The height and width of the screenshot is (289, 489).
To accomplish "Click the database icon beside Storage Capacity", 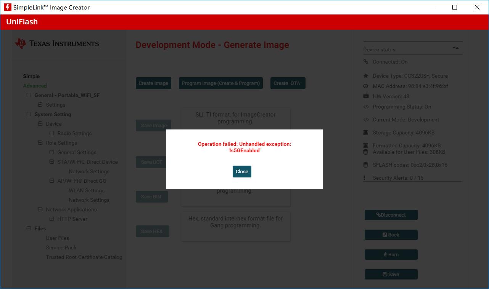I will pos(366,133).
